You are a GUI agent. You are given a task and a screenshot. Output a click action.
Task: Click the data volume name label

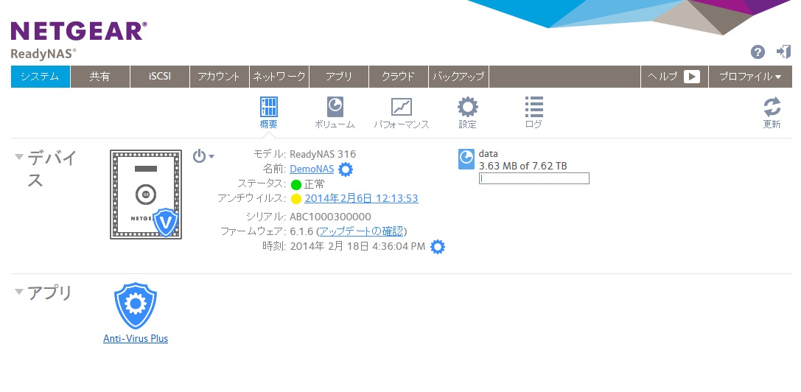[x=489, y=154]
